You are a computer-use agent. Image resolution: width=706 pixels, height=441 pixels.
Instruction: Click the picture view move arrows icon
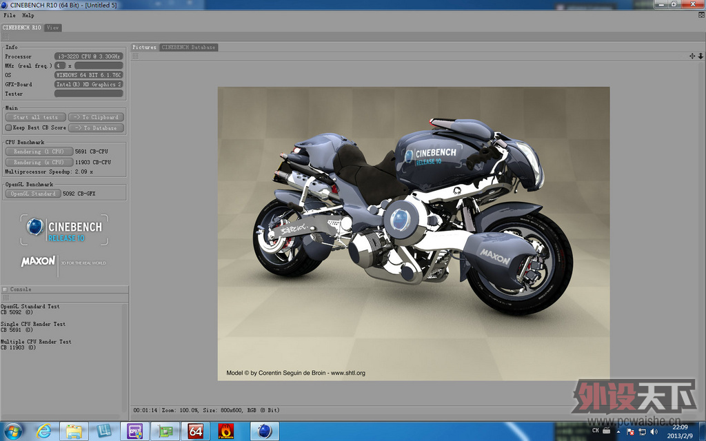tap(692, 57)
